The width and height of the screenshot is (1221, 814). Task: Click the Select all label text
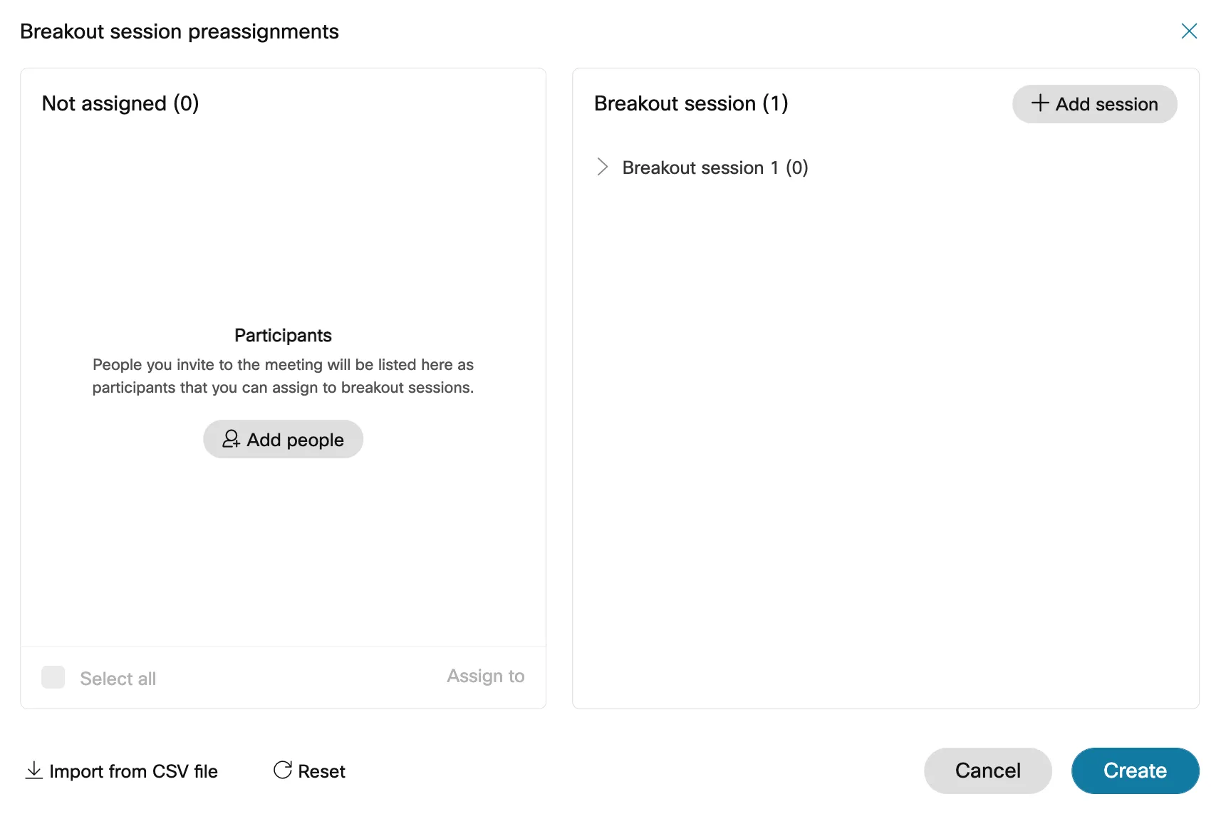click(118, 679)
